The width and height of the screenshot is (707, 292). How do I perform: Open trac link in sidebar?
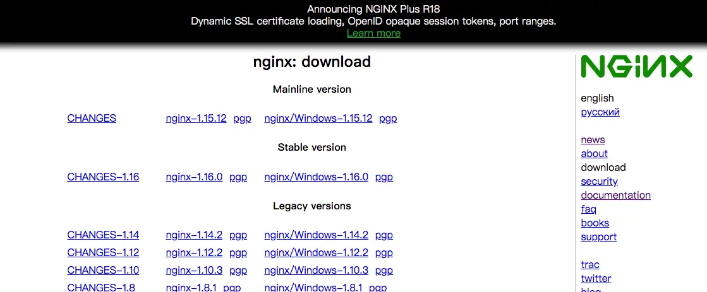pyautogui.click(x=590, y=264)
